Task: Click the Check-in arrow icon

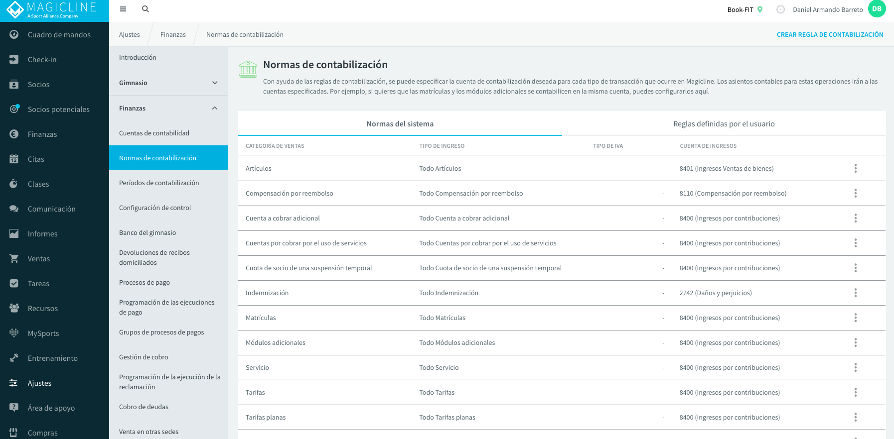Action: 14,59
